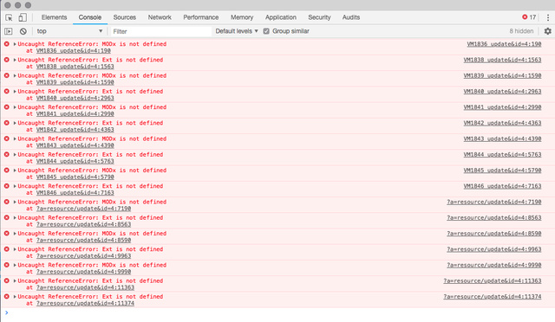Expand the Ext error at VM1840 line 2963
The height and width of the screenshot is (322, 555).
[x=15, y=92]
